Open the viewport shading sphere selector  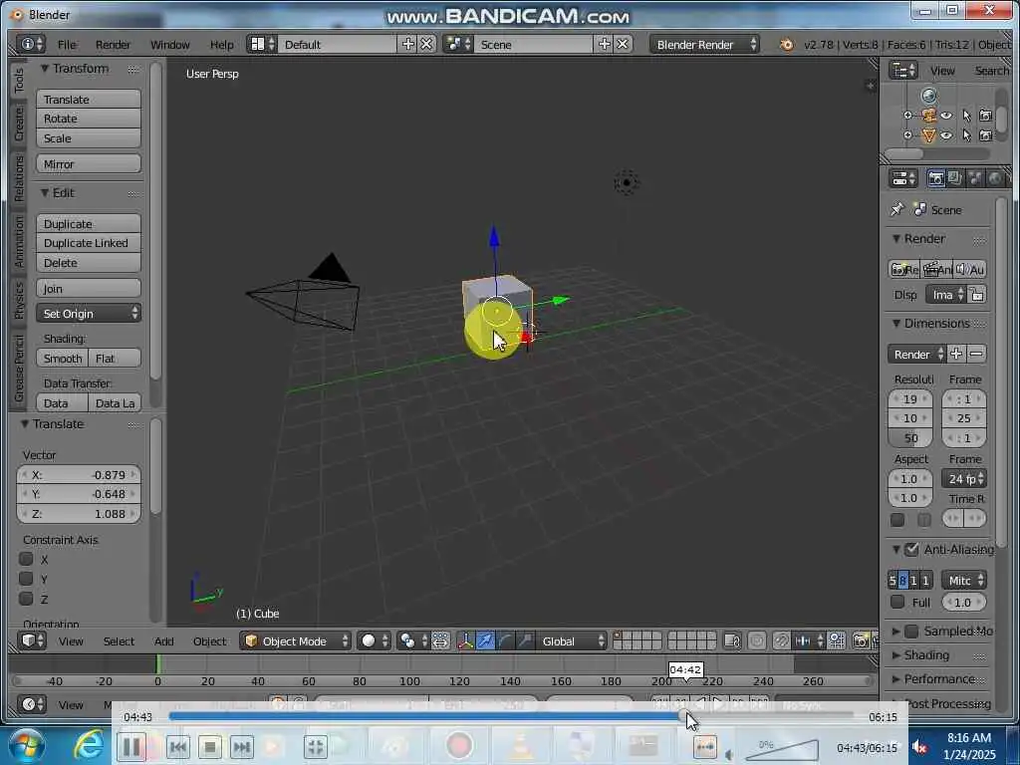(375, 640)
